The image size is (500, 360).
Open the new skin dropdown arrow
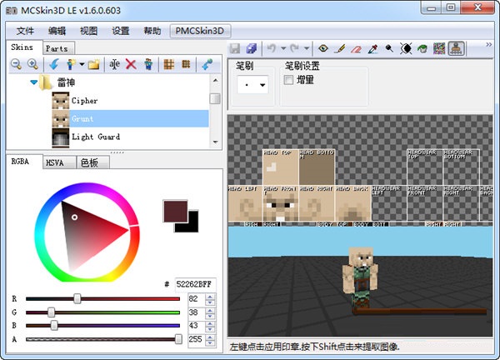tap(82, 64)
